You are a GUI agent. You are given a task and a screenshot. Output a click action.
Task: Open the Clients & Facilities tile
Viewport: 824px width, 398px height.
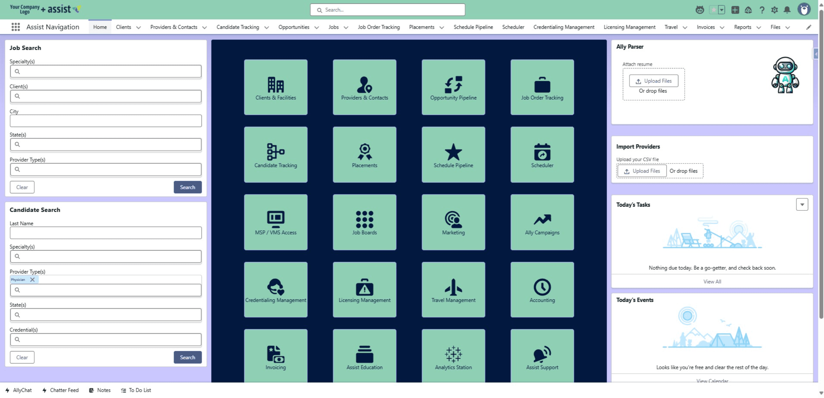(x=275, y=87)
